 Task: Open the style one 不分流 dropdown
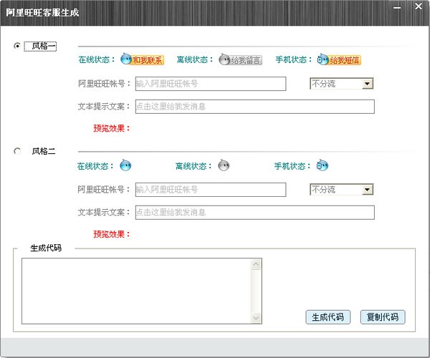341,84
